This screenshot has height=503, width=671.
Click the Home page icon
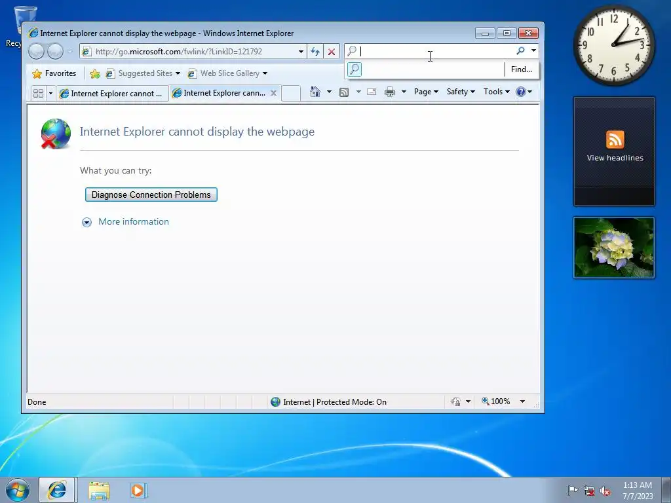[315, 92]
